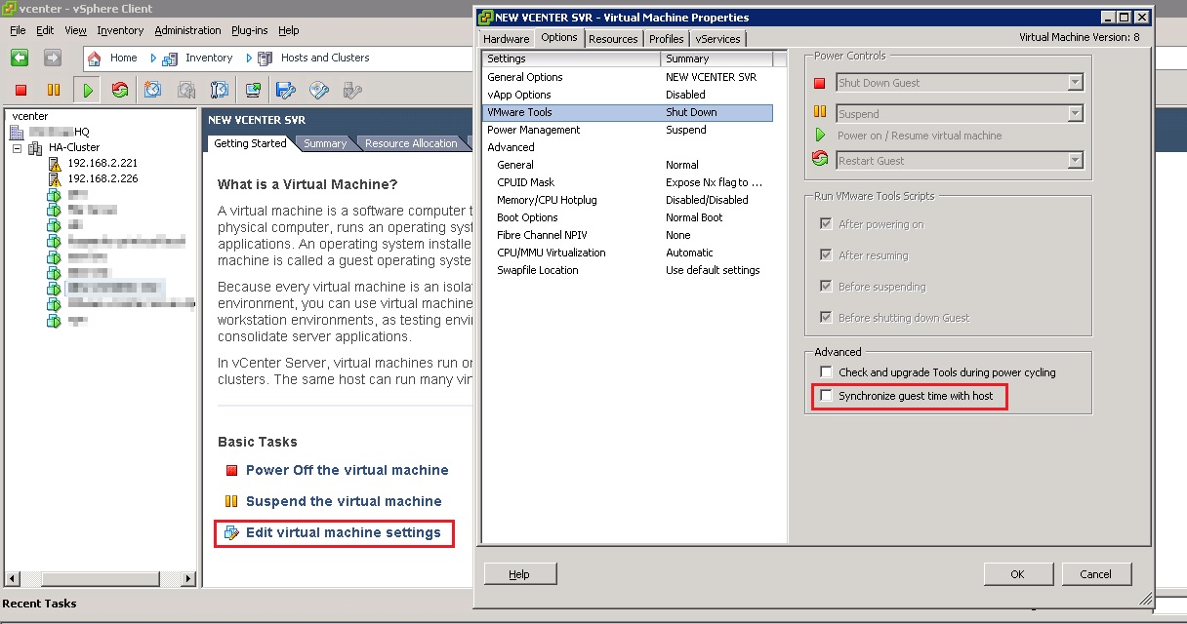Open the Help menu in menu bar
The width and height of the screenshot is (1187, 624).
(289, 30)
